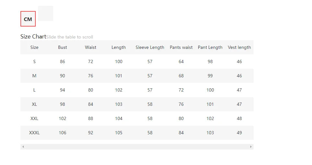Click the XL size row label
Image resolution: width=312 pixels, height=165 pixels.
pyautogui.click(x=34, y=104)
